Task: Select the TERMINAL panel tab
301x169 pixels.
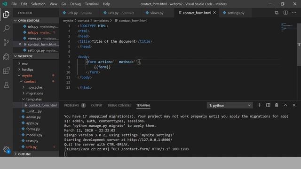Action: (x=143, y=105)
